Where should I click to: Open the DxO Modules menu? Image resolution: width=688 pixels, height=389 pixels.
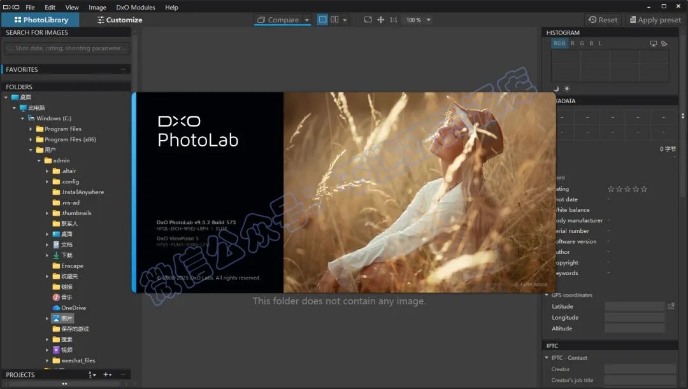point(136,7)
